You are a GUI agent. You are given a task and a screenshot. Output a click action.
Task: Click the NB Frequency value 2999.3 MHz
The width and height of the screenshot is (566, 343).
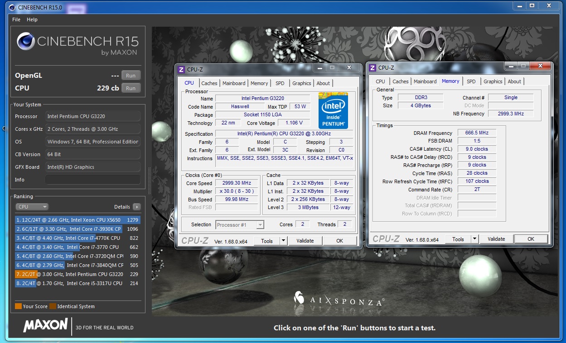[511, 114]
